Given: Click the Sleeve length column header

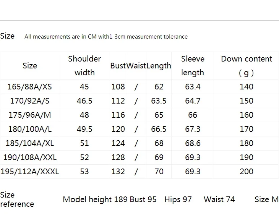Looking at the screenshot, I should coord(193,66).
